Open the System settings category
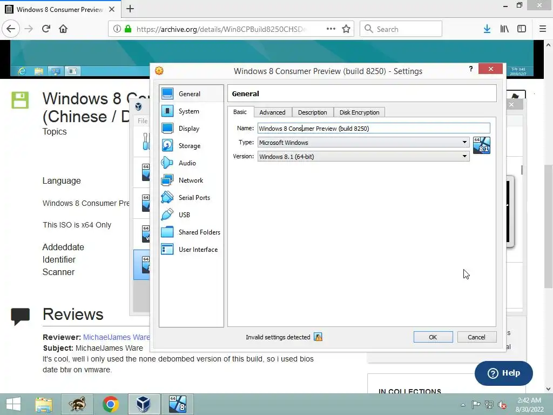Screen dimensions: 553x415 pos(191,111)
